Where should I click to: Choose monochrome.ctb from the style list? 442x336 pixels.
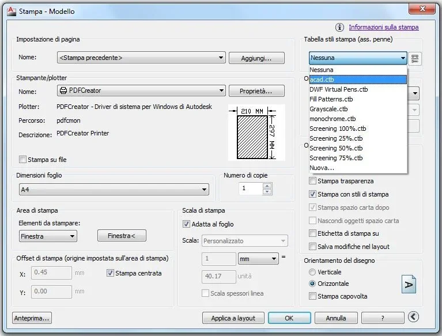(333, 119)
